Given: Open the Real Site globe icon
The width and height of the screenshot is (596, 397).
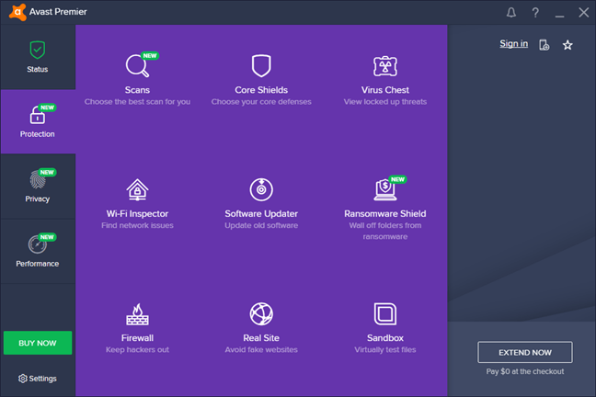Looking at the screenshot, I should coord(261,314).
